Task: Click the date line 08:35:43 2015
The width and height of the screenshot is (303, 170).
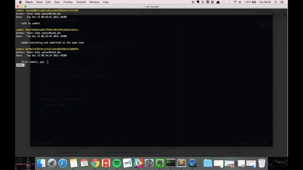Action: point(41,36)
